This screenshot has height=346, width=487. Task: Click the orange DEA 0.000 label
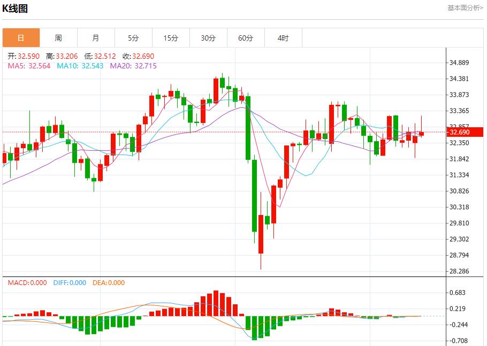(x=109, y=283)
